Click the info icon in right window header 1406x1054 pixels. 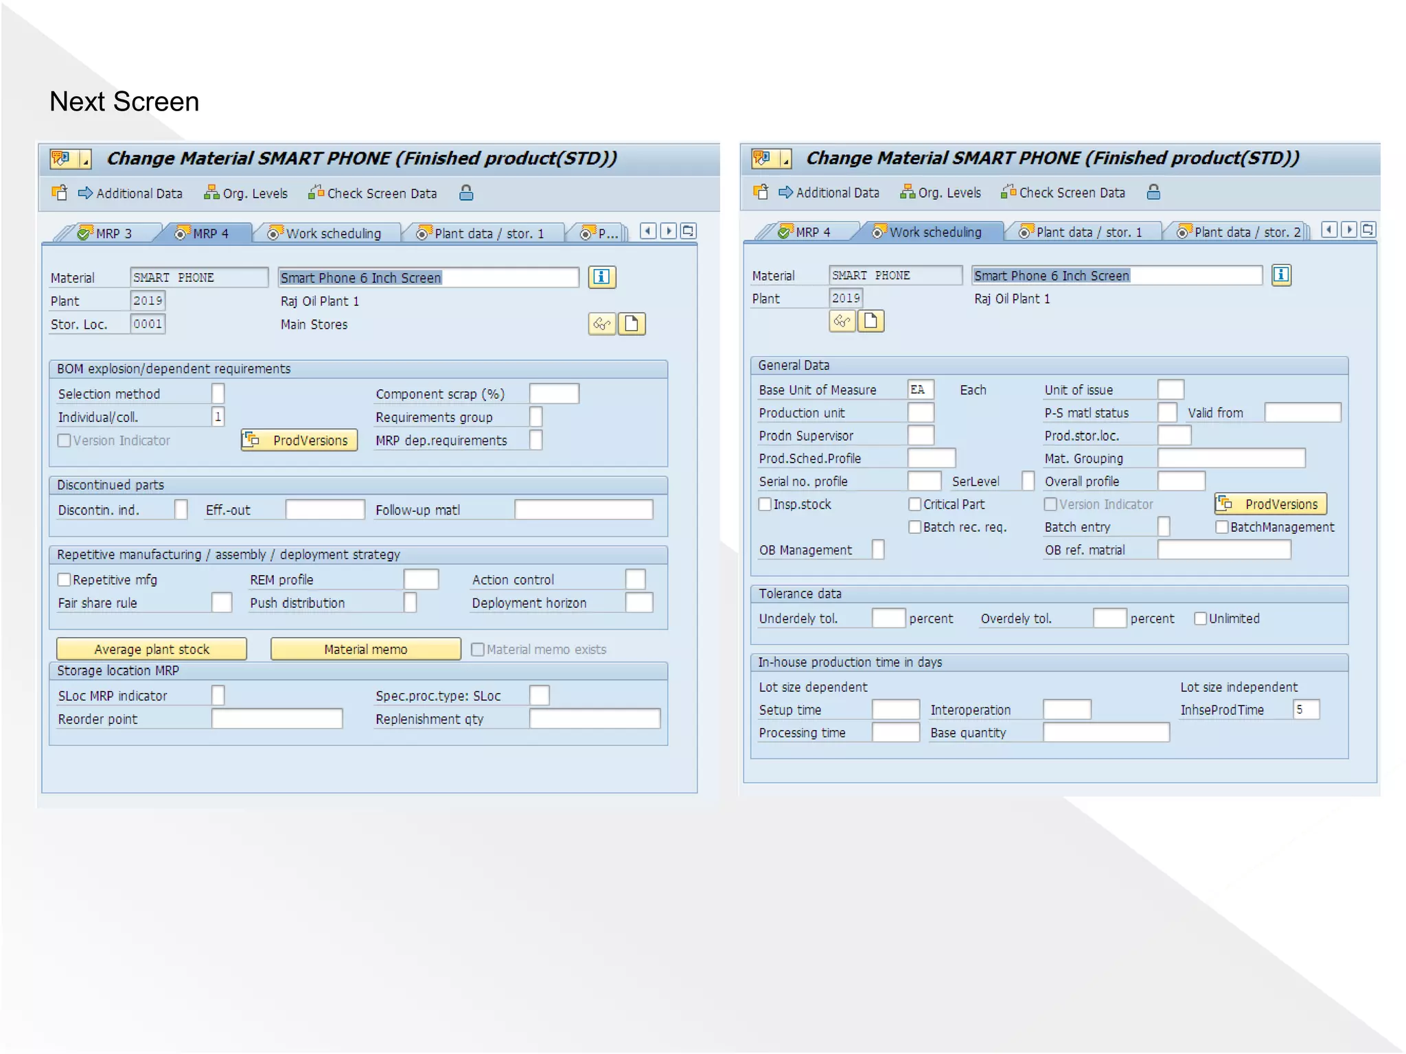tap(1281, 275)
